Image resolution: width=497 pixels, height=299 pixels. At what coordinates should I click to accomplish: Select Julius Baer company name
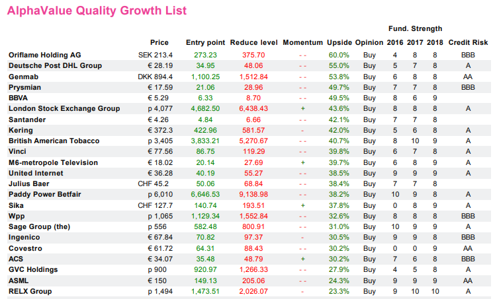click(29, 183)
